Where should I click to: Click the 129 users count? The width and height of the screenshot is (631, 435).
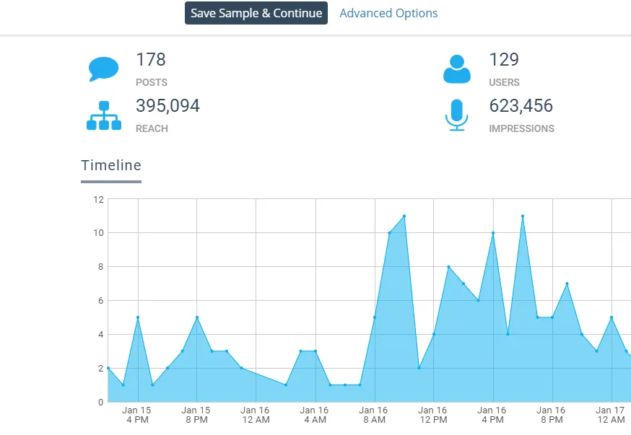(504, 59)
